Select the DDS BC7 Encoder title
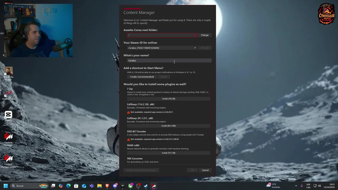 (137, 131)
